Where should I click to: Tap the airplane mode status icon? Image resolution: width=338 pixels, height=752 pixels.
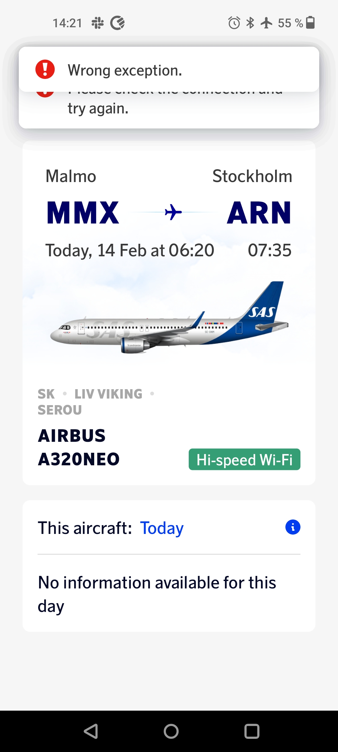(266, 23)
